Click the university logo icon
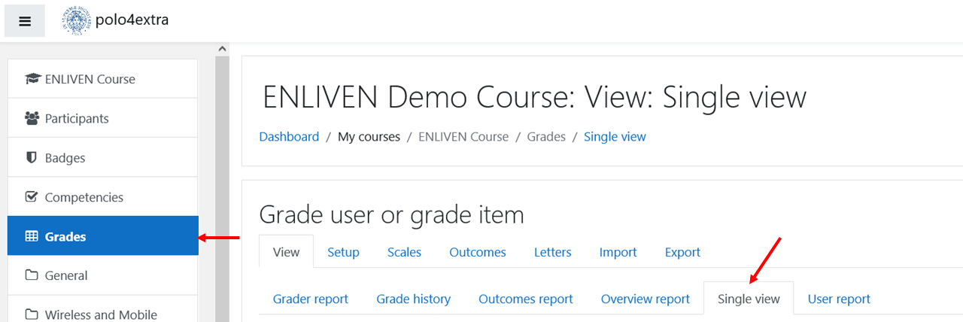The image size is (963, 322). (x=76, y=20)
